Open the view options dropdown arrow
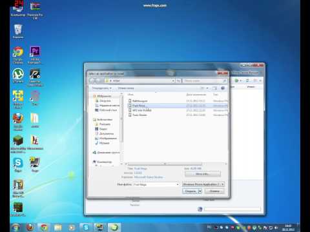 coord(207,88)
